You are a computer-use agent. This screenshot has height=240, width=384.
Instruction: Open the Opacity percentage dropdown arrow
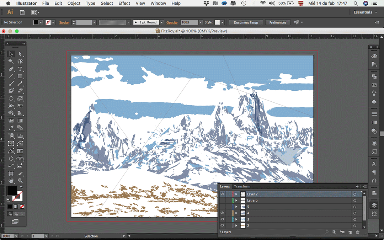click(201, 22)
